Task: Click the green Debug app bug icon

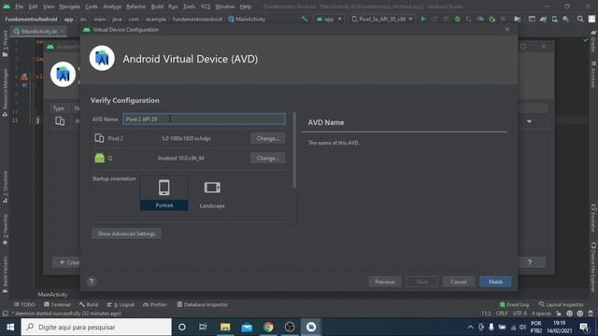Action: coord(457,19)
